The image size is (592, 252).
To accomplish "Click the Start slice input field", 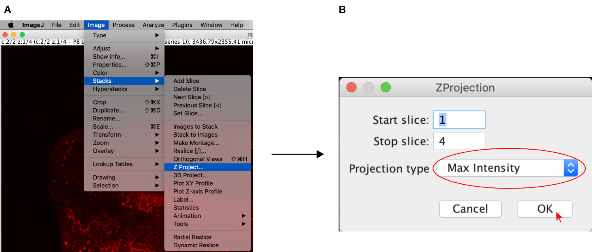I will coord(459,120).
